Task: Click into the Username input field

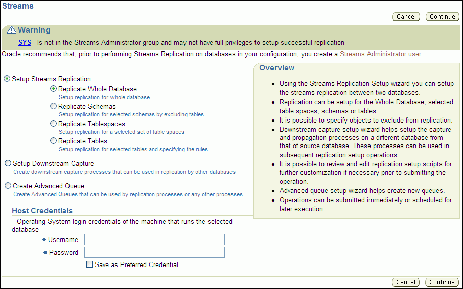Action: tap(154, 239)
